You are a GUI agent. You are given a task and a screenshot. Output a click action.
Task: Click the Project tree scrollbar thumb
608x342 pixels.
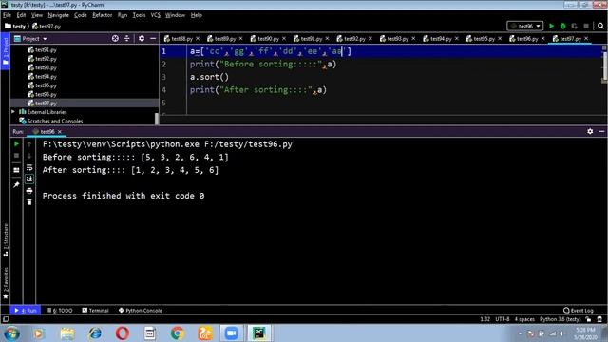(x=157, y=119)
